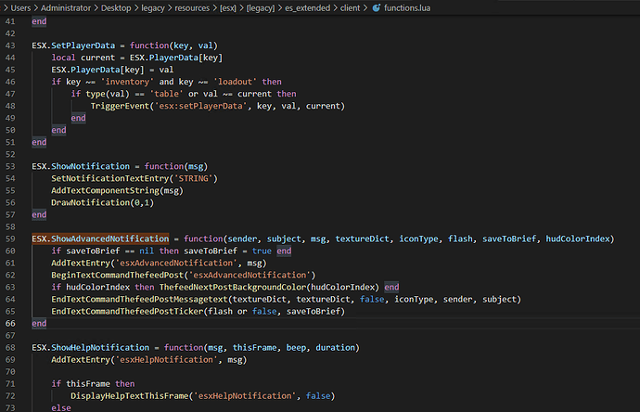
Task: Click BeginTextCommandThefeedPost on line 62
Action: [120, 276]
